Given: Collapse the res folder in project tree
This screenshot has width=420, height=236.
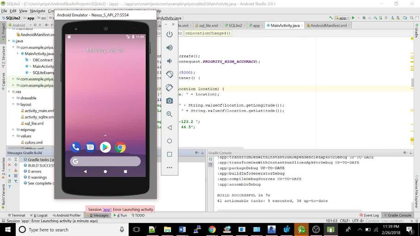Looking at the screenshot, I should click(x=9, y=92).
